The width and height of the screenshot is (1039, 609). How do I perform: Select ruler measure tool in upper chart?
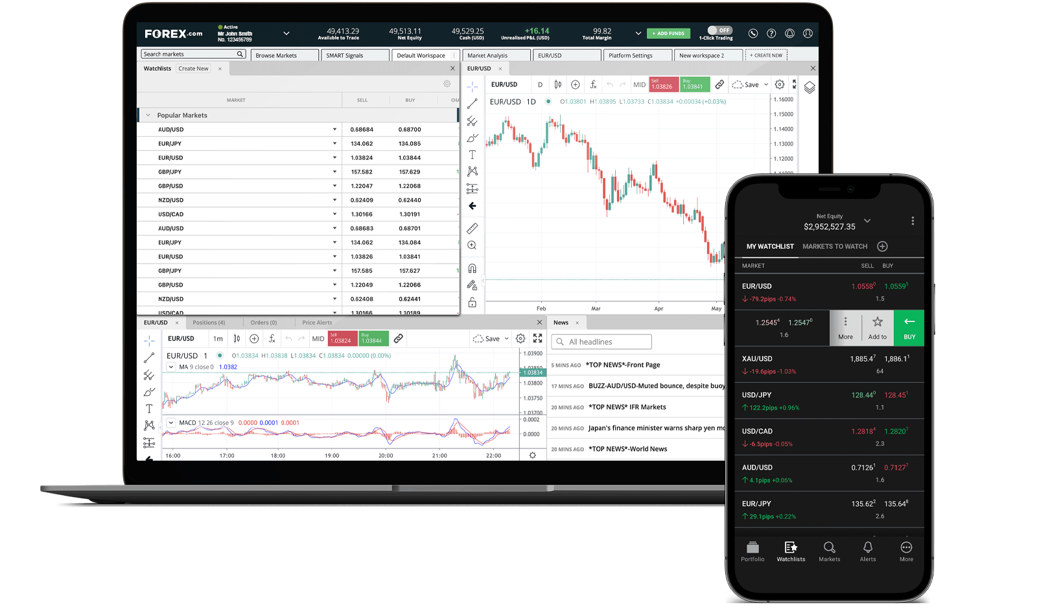coord(473,228)
